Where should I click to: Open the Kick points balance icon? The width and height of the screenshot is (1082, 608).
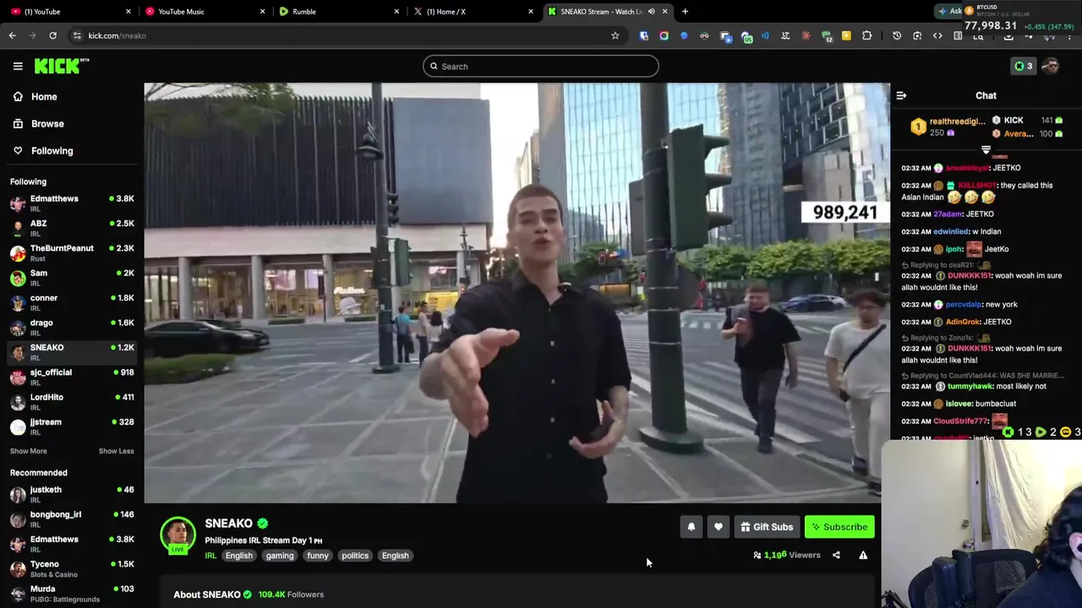pyautogui.click(x=1024, y=66)
